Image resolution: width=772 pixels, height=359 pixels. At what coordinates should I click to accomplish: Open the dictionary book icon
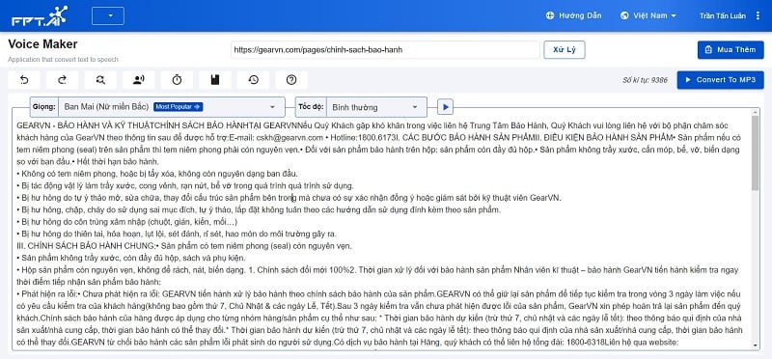tap(214, 80)
